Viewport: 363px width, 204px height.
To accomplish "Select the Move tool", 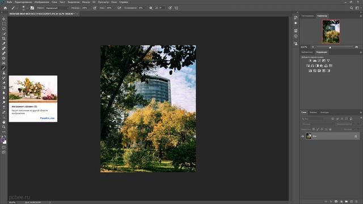I will pyautogui.click(x=4, y=19).
